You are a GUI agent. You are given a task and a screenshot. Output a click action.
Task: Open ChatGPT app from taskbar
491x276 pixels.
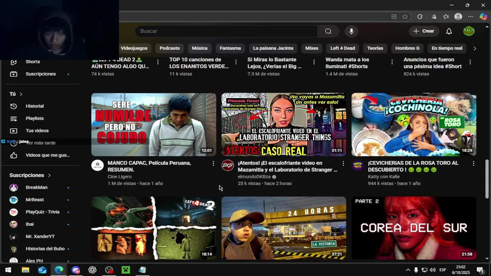click(92, 270)
